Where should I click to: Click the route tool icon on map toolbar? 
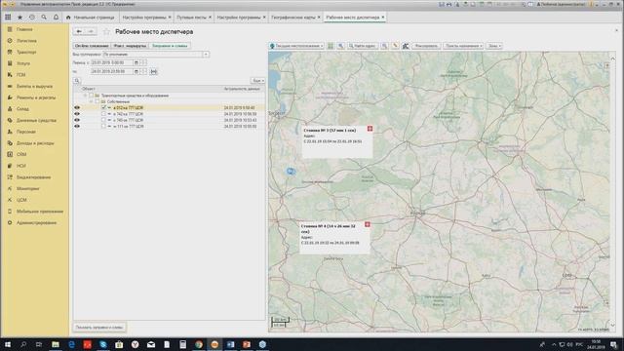406,46
